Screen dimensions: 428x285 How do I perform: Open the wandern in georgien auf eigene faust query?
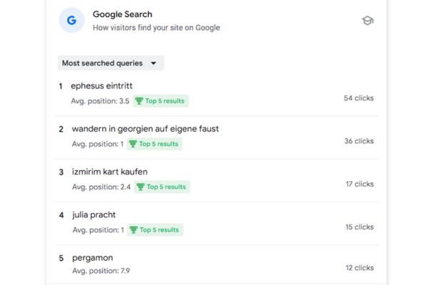[146, 129]
